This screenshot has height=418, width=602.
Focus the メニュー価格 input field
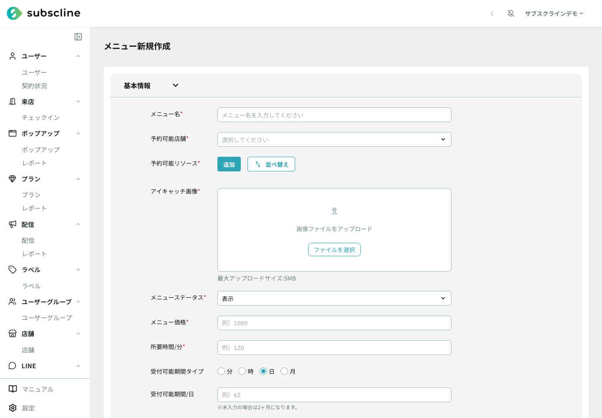tap(334, 323)
